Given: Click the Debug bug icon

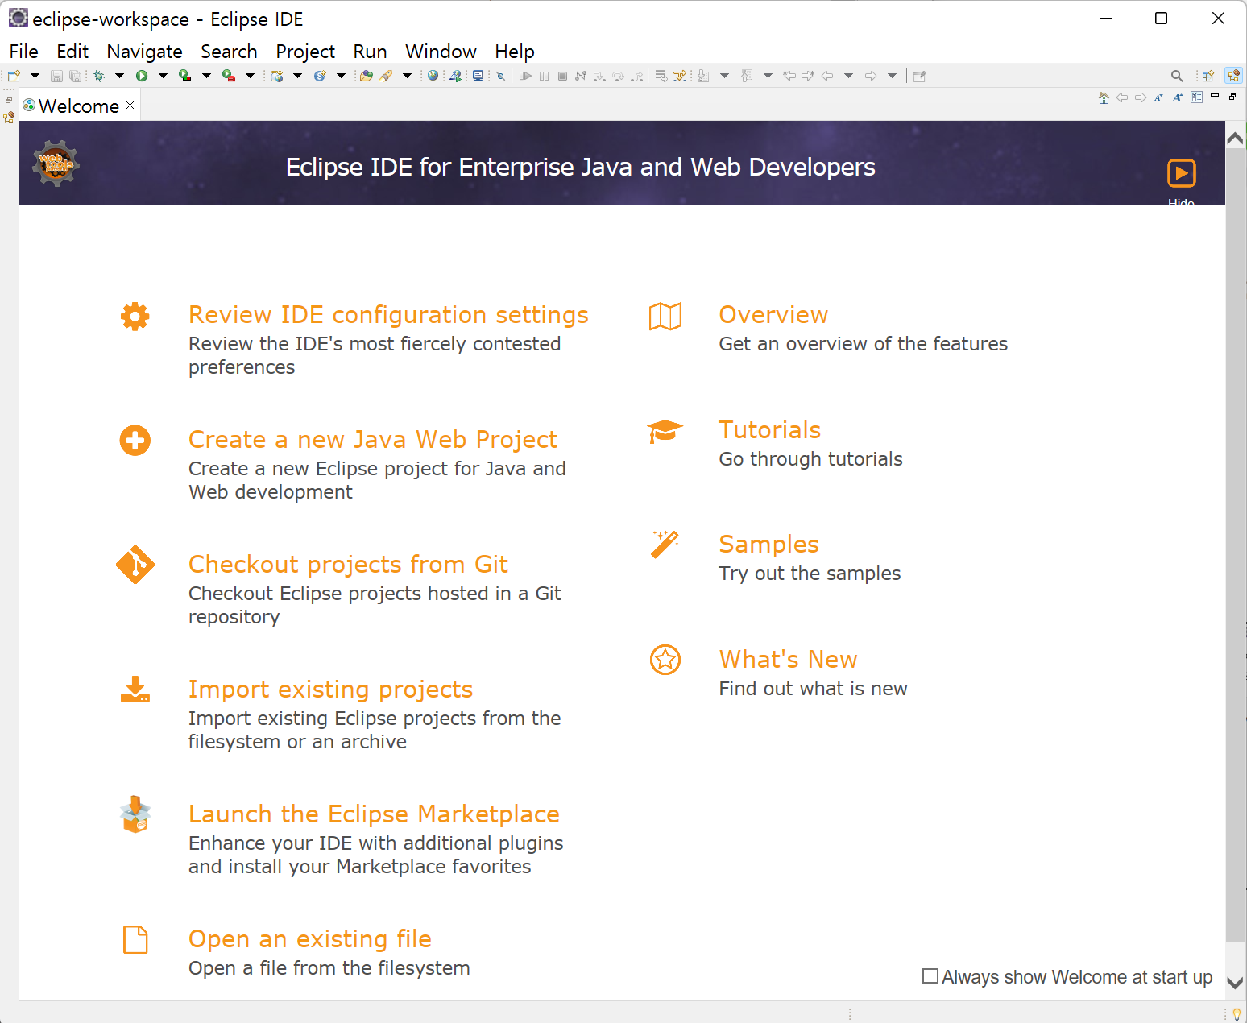Looking at the screenshot, I should pos(99,76).
